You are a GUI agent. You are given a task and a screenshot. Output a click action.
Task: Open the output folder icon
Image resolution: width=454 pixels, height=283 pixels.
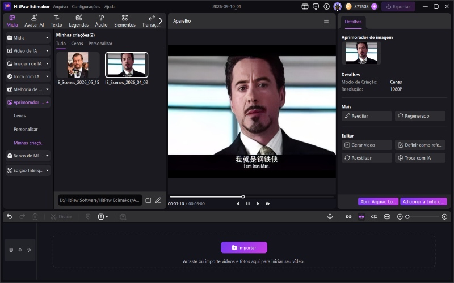pyautogui.click(x=148, y=200)
